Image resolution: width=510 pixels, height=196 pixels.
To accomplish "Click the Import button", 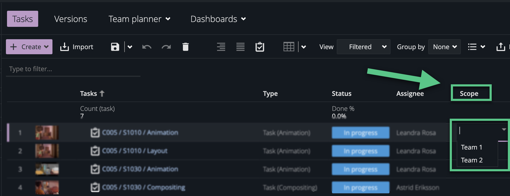I will [77, 47].
